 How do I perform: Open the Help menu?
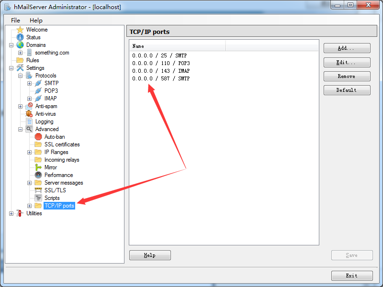point(36,21)
